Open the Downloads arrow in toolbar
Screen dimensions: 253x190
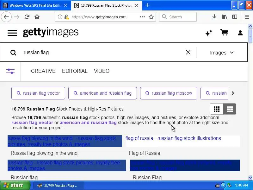214,17
